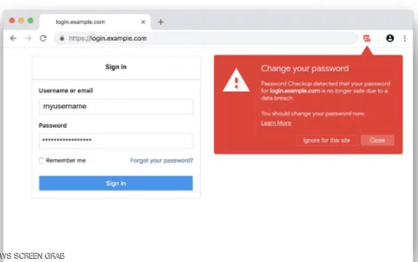This screenshot has height=262, width=418.
Task: Click Ignore for this site button
Action: (326, 140)
